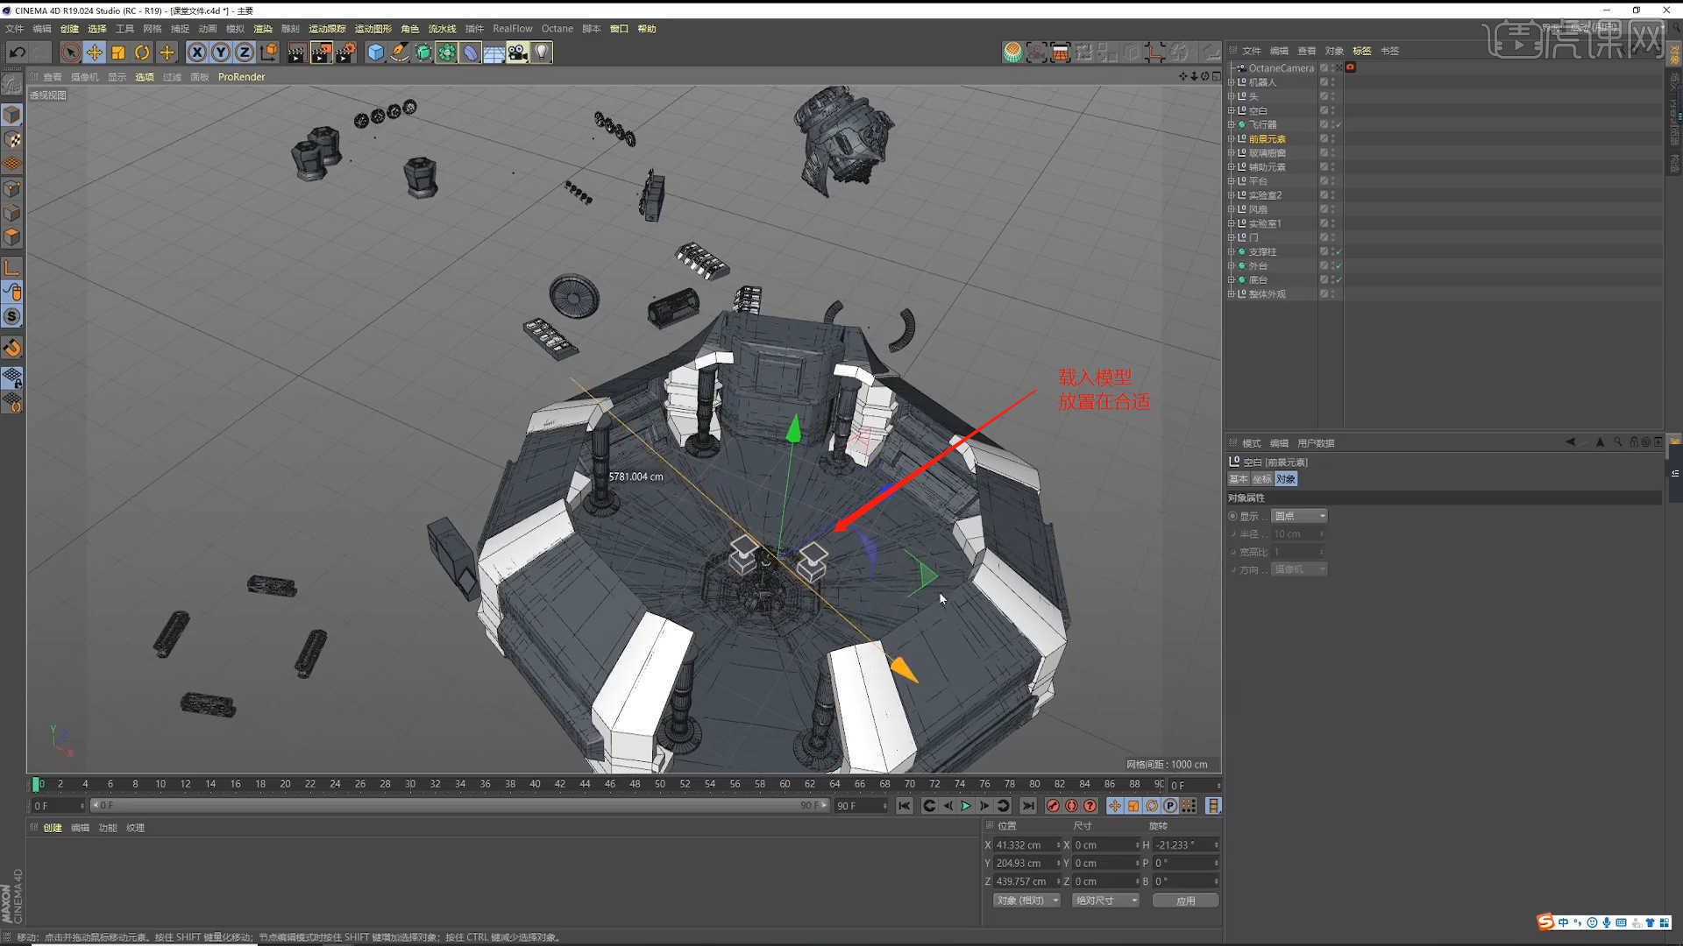Play the animation forward
The height and width of the screenshot is (946, 1683).
[x=966, y=806]
